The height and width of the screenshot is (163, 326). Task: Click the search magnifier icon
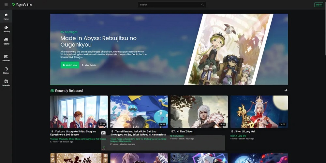[x=202, y=5]
